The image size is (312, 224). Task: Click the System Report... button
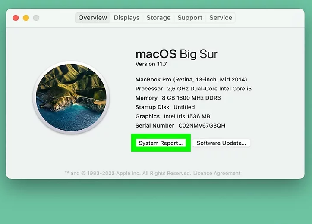tap(161, 143)
